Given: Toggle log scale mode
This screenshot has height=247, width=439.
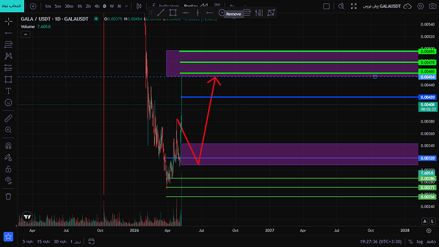Looking at the screenshot, I should pyautogui.click(x=420, y=242).
